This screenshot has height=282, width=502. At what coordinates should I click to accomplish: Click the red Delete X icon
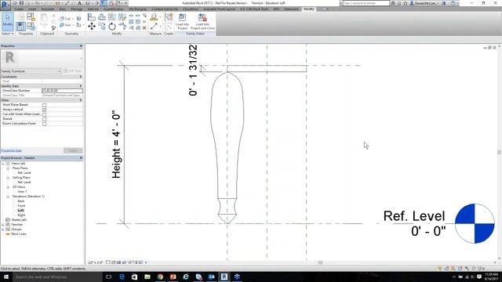click(x=144, y=28)
